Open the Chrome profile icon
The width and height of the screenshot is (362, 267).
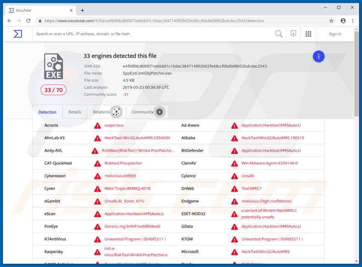(343, 21)
